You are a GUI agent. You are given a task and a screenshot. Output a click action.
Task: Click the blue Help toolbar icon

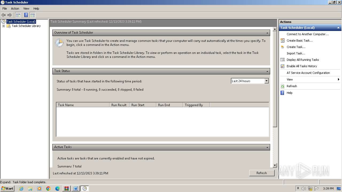coord(26,15)
